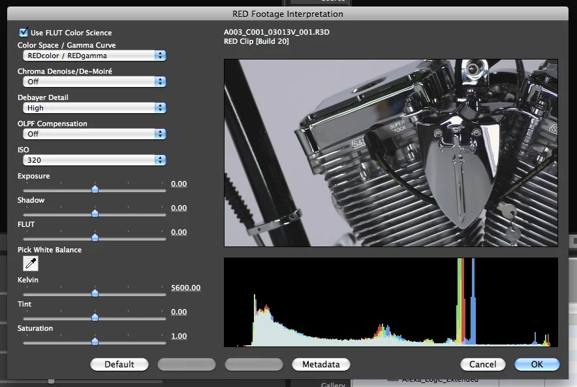
Task: Uncheck Use FLUT Color Science checkbox
Action: pos(23,33)
